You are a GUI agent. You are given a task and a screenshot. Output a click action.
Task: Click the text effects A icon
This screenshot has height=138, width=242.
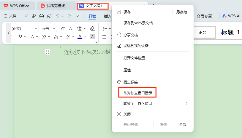coord(56,37)
